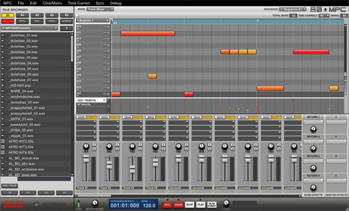Click the Return 3 level knob

click(313, 168)
